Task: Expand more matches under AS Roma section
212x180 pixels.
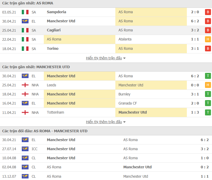Action: point(106,58)
